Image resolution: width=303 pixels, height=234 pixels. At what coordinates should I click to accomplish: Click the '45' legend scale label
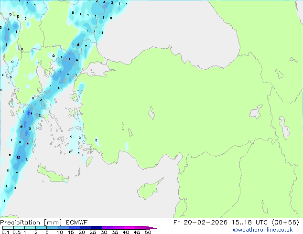(x=137, y=232)
